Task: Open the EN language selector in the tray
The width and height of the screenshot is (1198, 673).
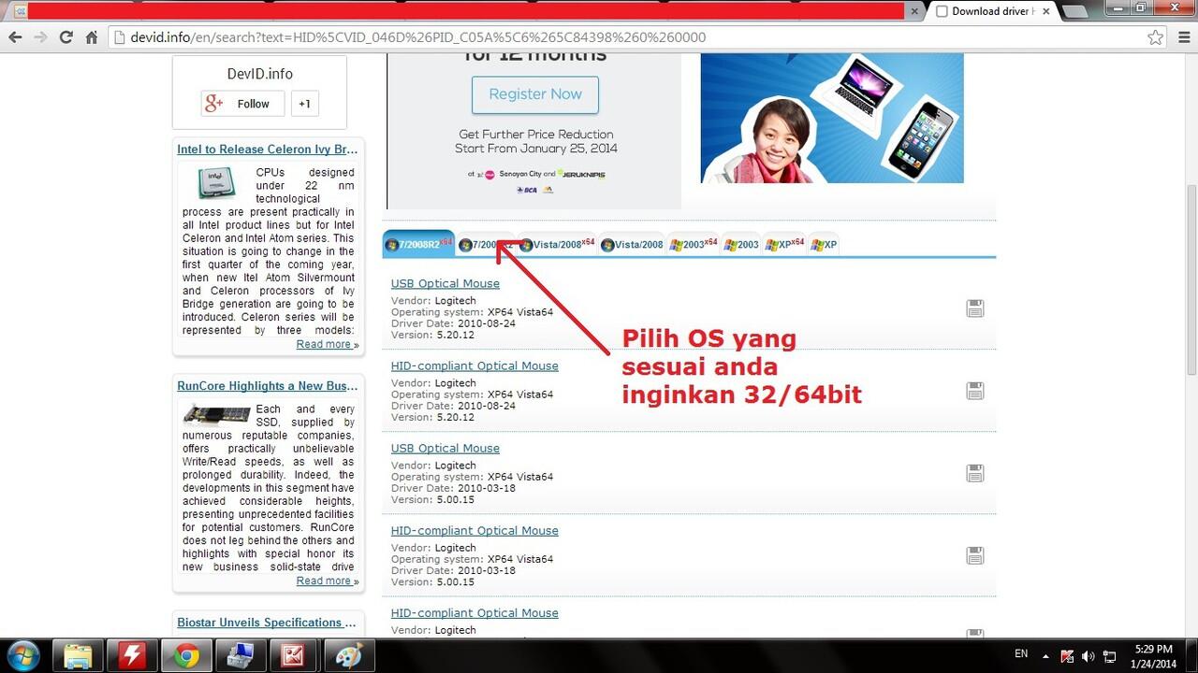Action: 1022,654
